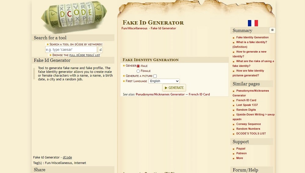Open DCODE'S TOOLS LIST link

point(251,133)
